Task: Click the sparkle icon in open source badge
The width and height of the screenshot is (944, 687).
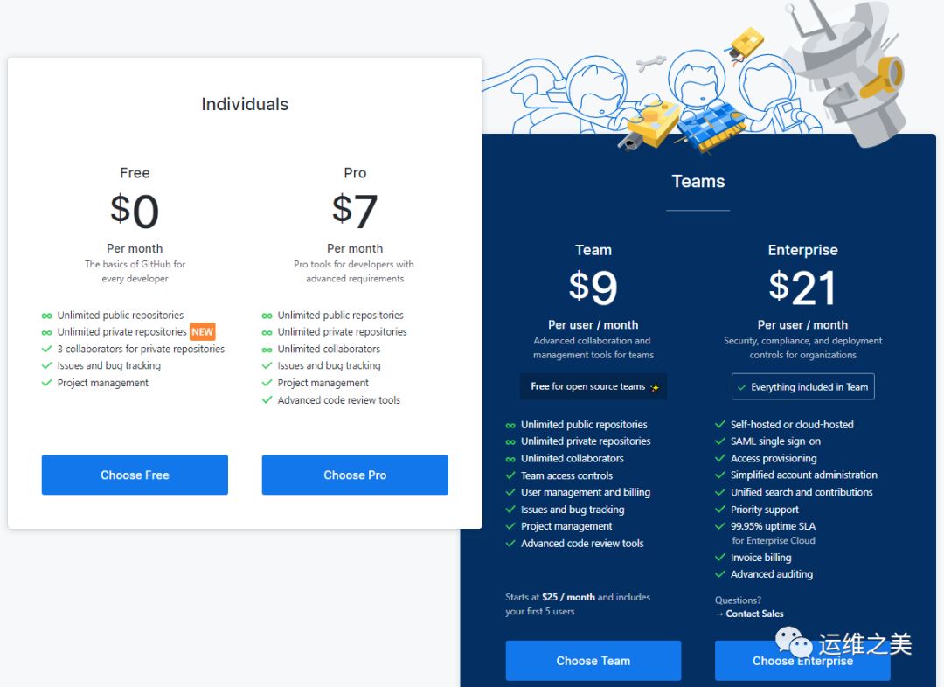Action: 655,387
